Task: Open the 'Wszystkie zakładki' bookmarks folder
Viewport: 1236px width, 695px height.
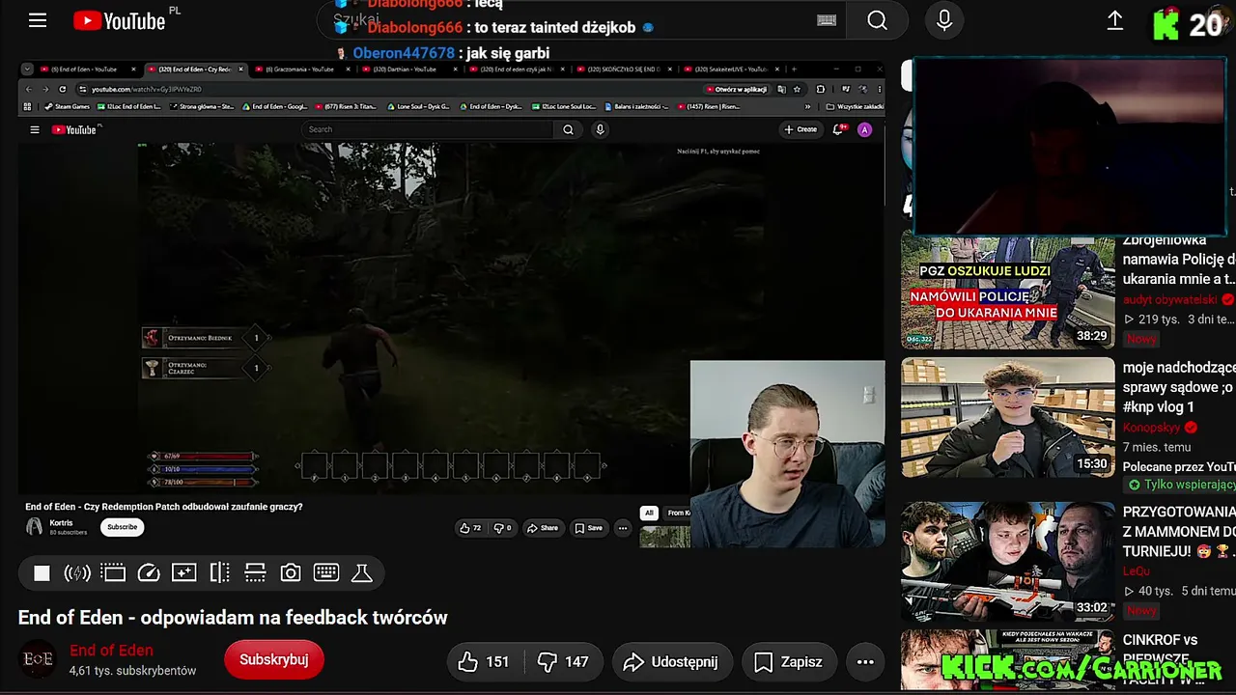Action: coord(853,106)
